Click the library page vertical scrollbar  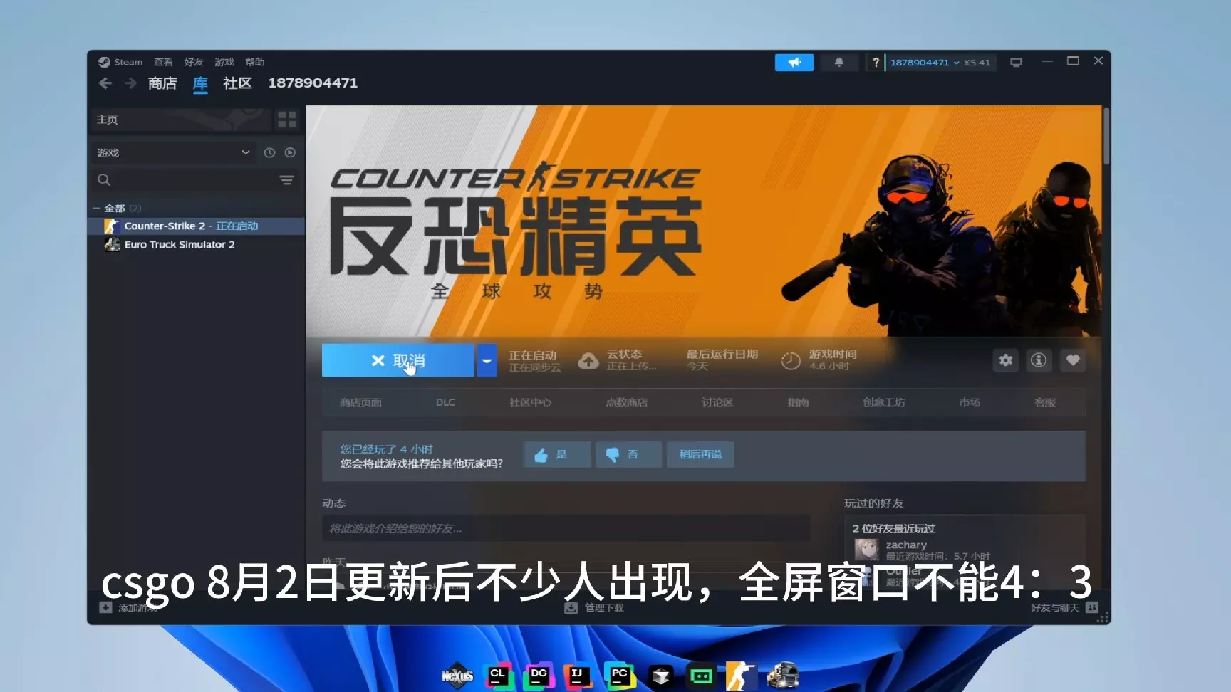1106,136
